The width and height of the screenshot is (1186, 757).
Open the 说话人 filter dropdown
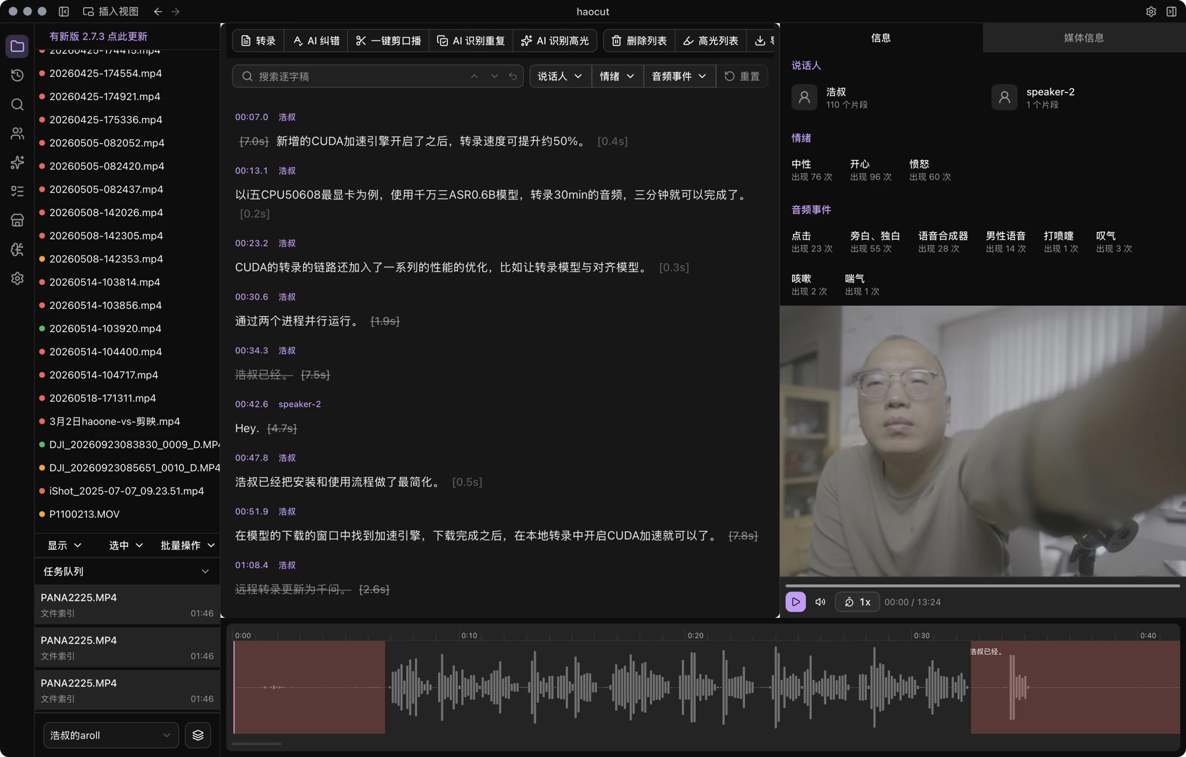coord(560,76)
